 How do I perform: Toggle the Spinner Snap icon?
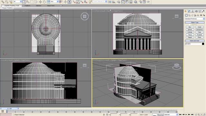click(x=86, y=2)
